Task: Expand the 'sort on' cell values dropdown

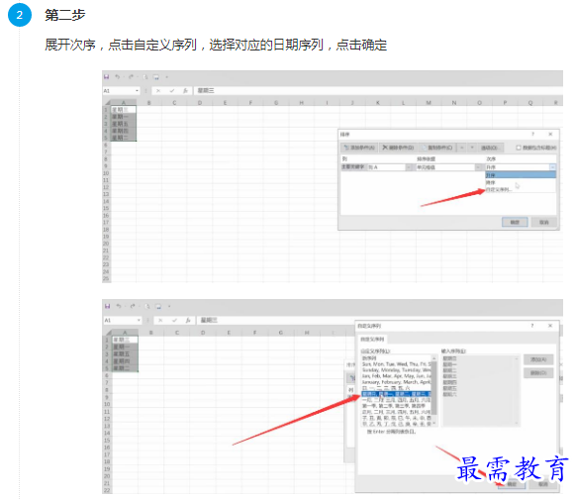Action: [x=478, y=167]
